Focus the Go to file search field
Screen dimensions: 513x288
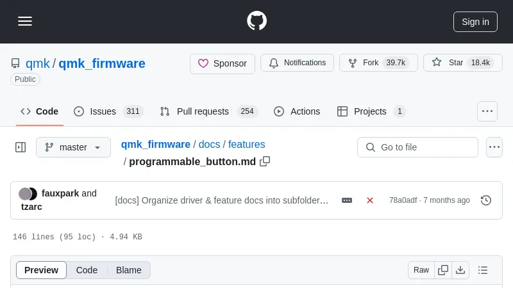tap(417, 147)
